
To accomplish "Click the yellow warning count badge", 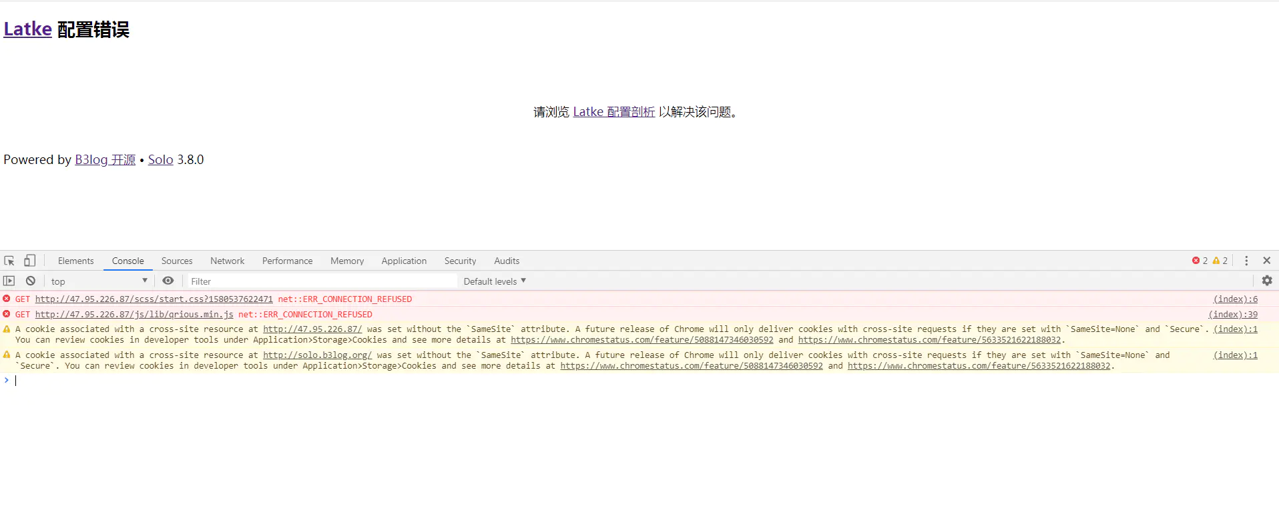I will click(x=1220, y=261).
